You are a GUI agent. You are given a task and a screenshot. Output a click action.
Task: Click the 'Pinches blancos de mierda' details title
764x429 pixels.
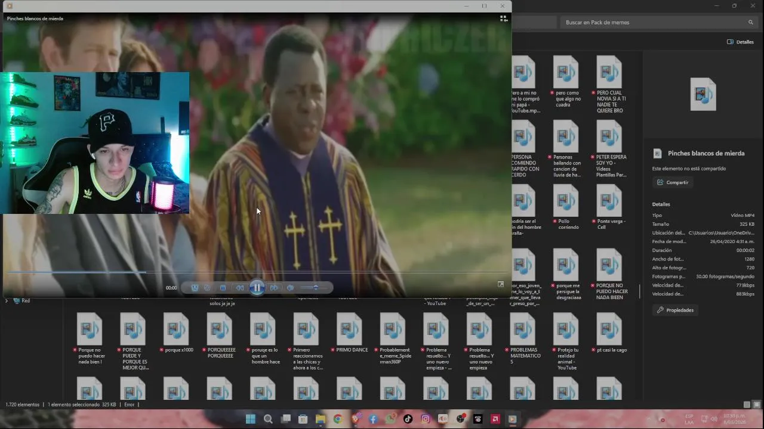point(706,153)
